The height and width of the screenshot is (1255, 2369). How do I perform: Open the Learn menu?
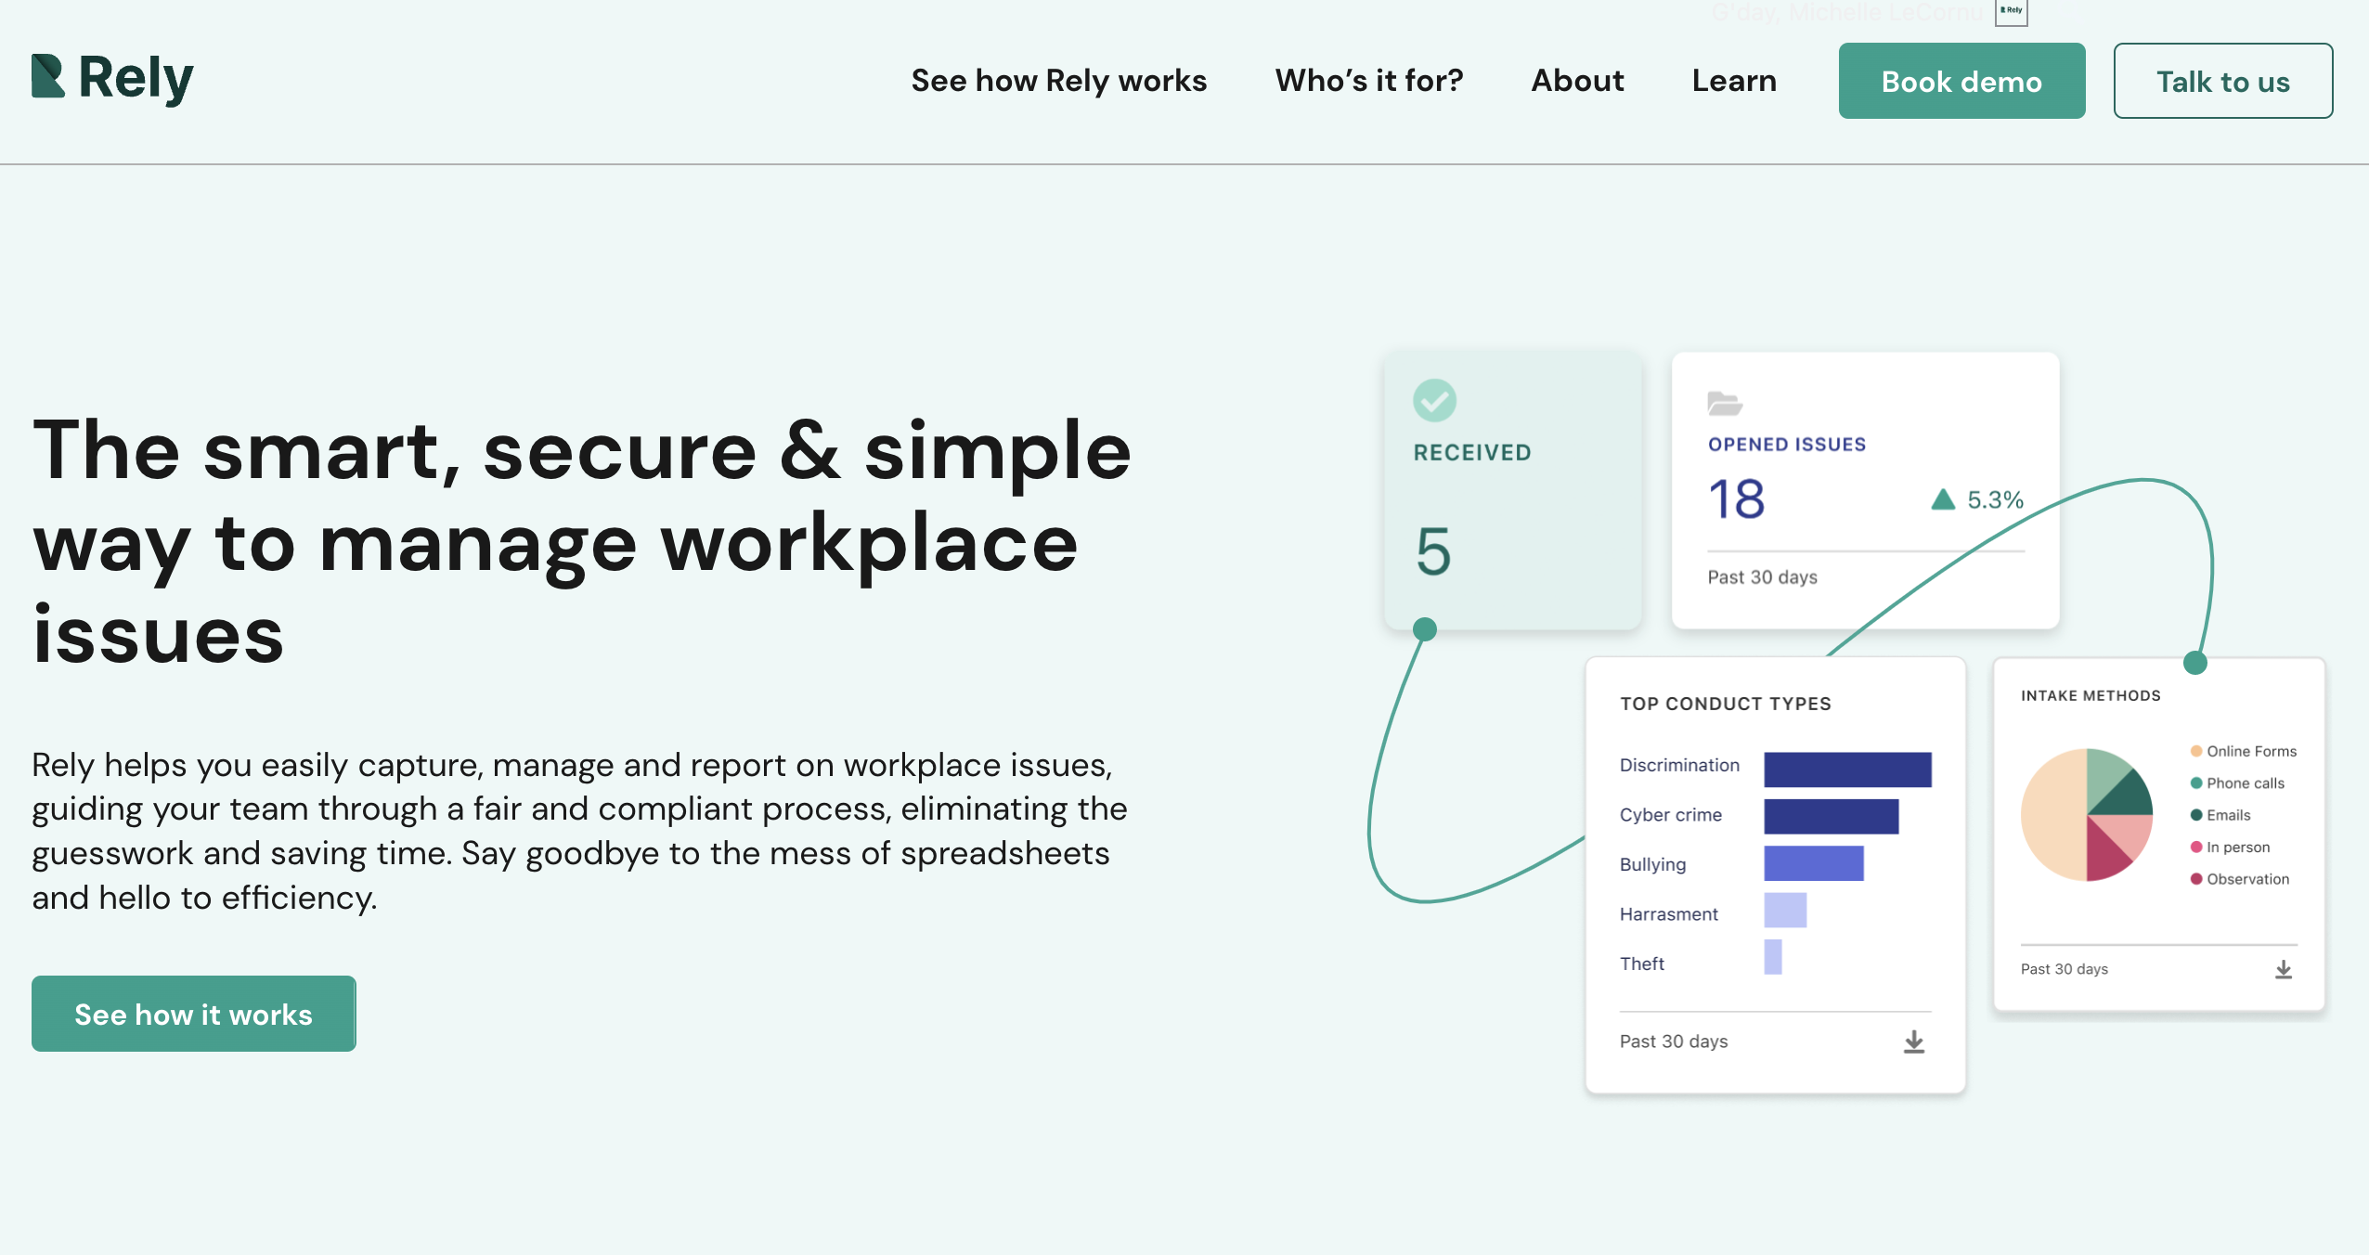pos(1734,81)
